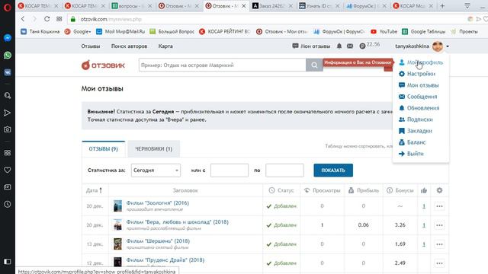Open options for "Вера, любовь и шоколад" row
The height and width of the screenshot is (274, 488).
tap(439, 225)
